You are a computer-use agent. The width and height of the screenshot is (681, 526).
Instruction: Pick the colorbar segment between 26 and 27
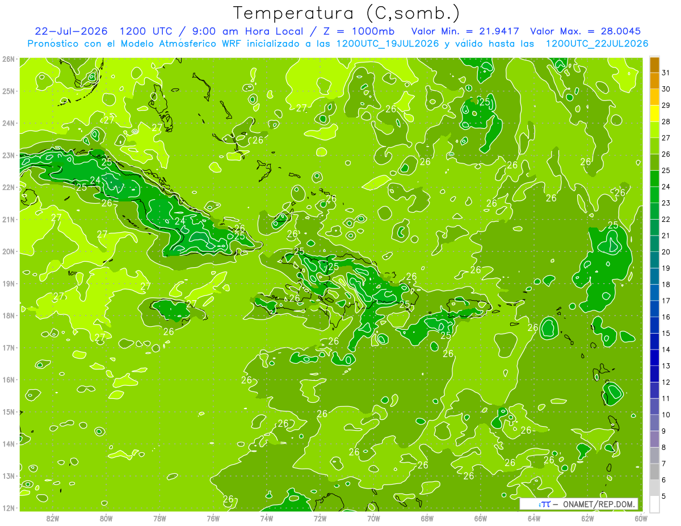[x=654, y=146]
